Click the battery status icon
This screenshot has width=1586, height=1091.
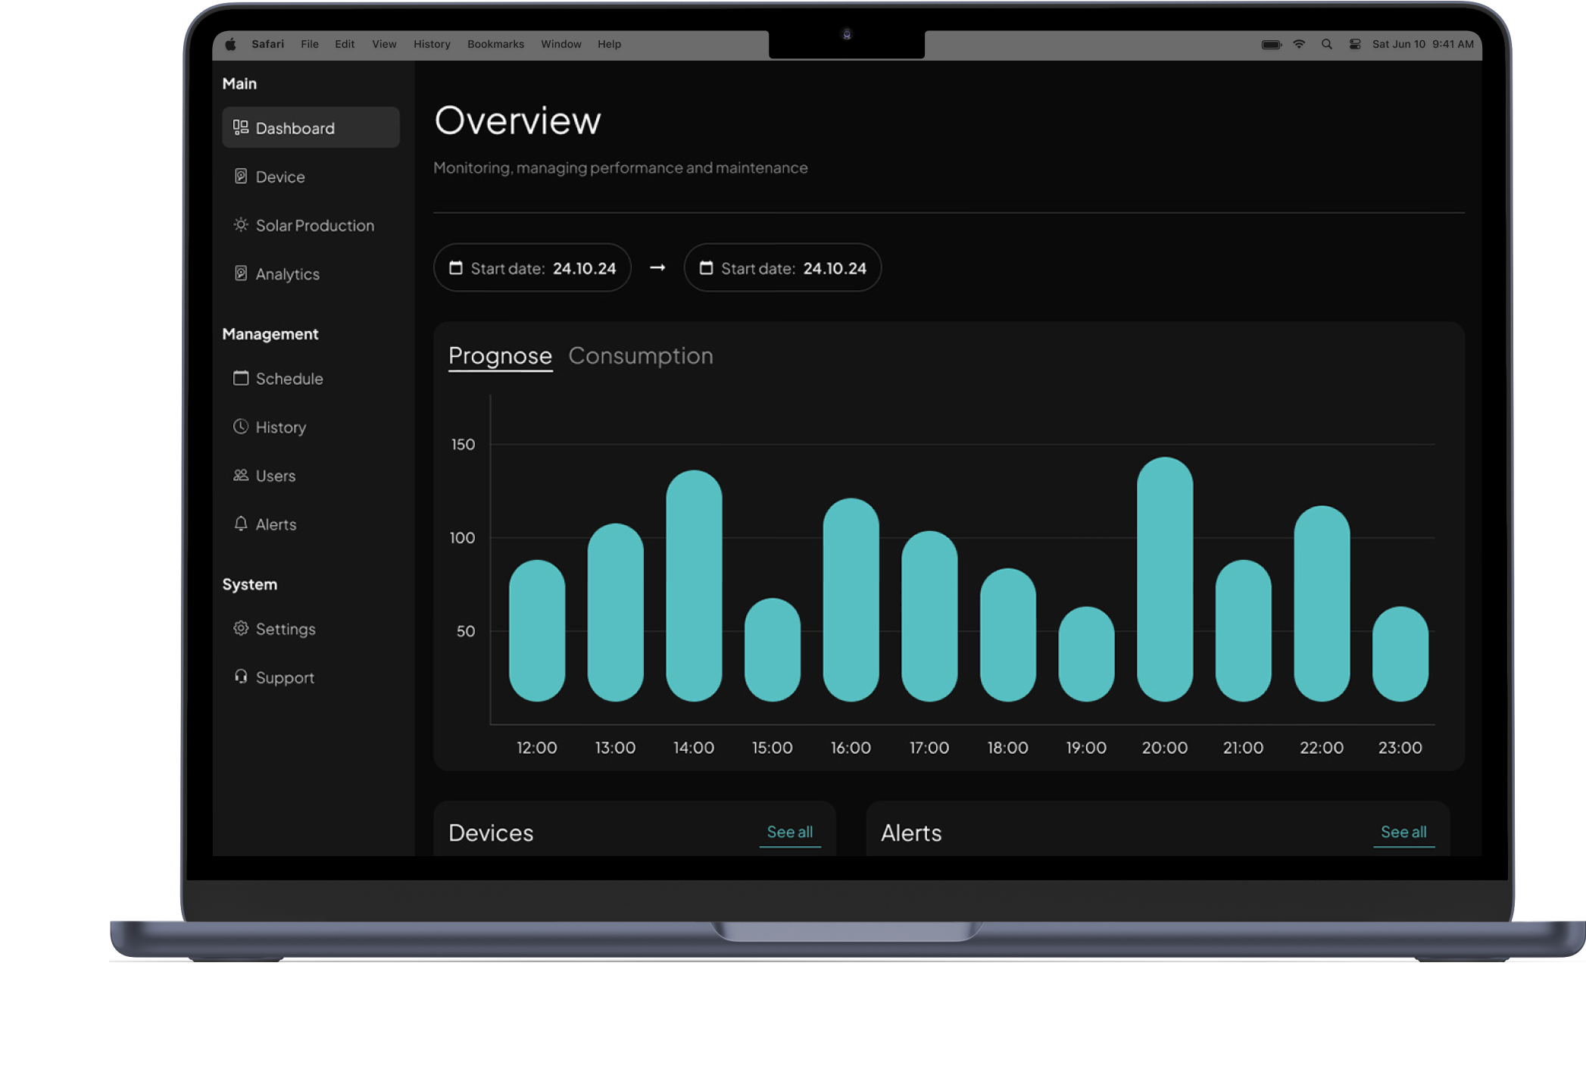1271,44
